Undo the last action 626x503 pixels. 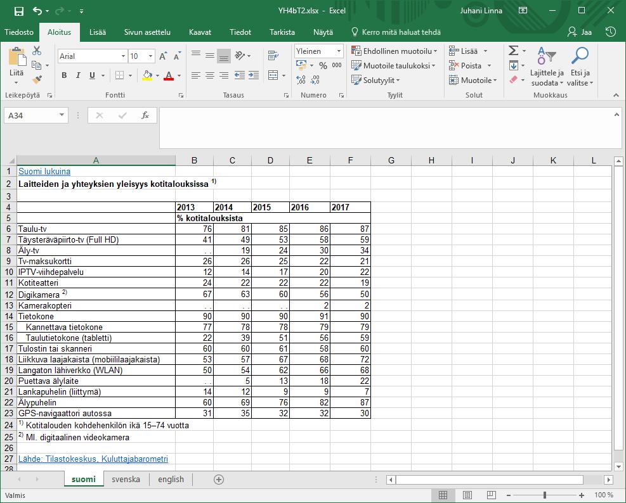(37, 11)
